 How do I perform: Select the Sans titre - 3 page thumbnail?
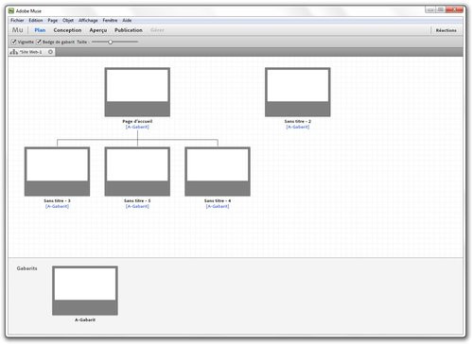point(57,171)
